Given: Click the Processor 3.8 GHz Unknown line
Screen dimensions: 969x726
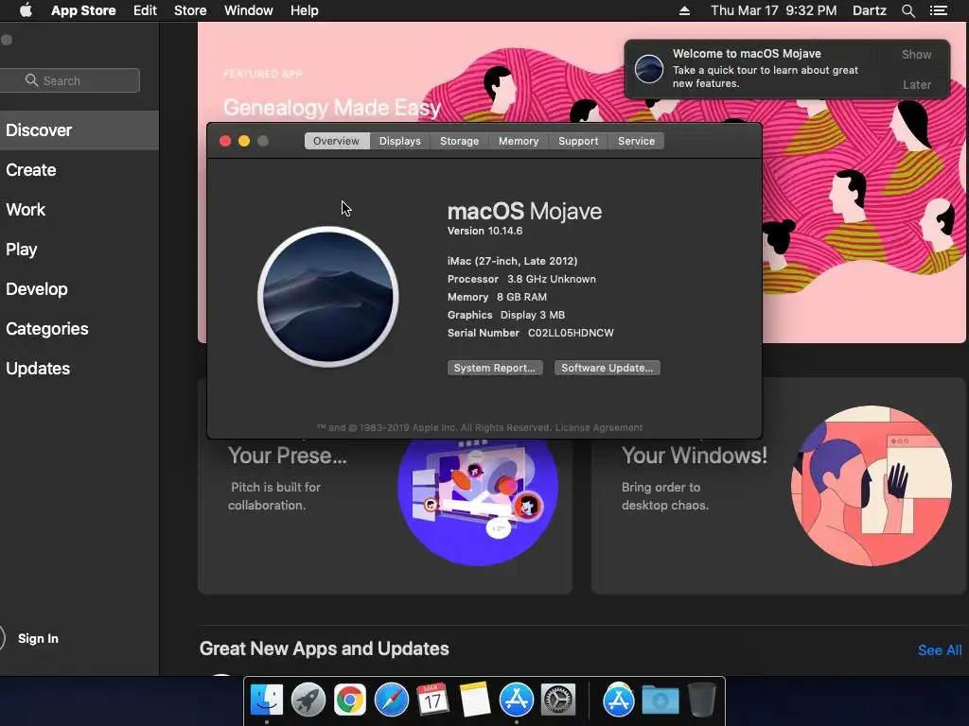Looking at the screenshot, I should tap(521, 279).
